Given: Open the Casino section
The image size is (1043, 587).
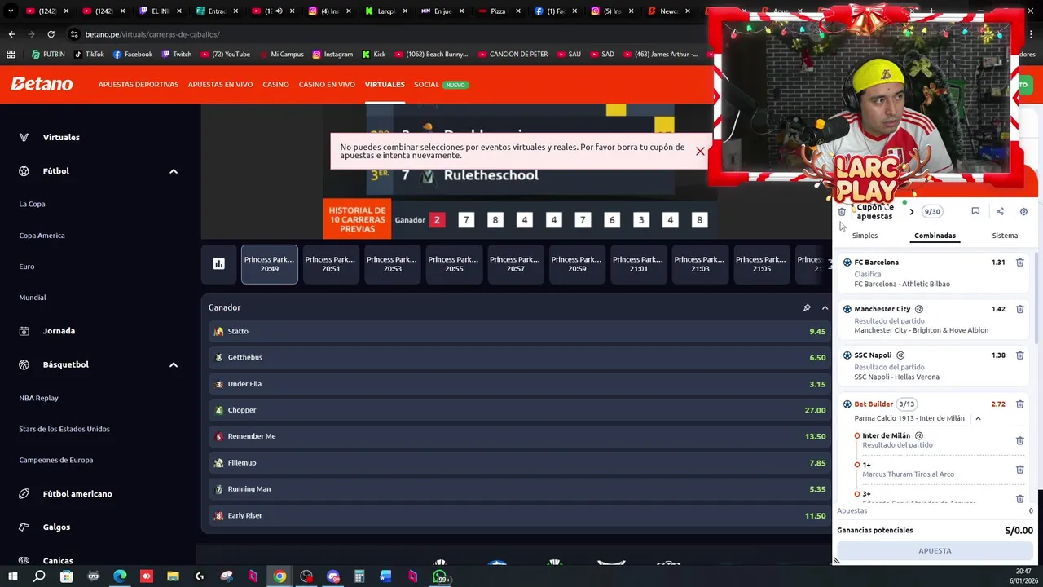Looking at the screenshot, I should pos(275,85).
